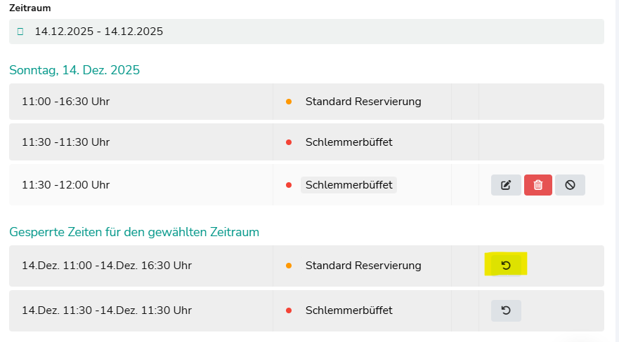619x342 pixels.
Task: Select the 11:00 -16:30 Uhr time slot
Action: point(65,102)
